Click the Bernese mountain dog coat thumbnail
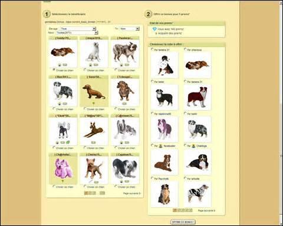The height and width of the screenshot is (226, 283). pos(198,162)
